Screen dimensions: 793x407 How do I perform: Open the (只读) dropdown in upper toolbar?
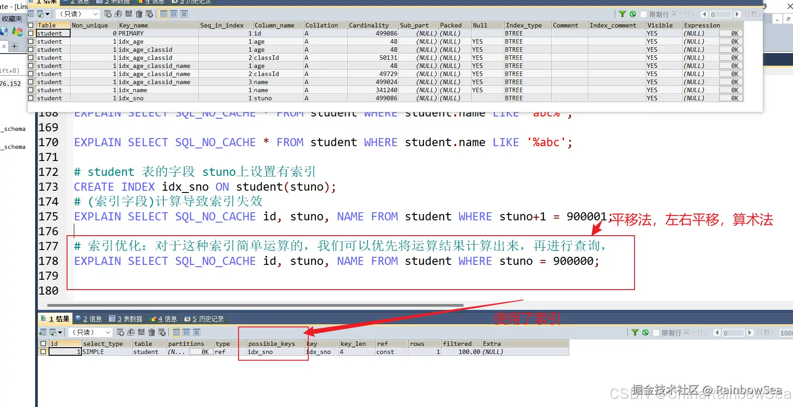point(78,14)
